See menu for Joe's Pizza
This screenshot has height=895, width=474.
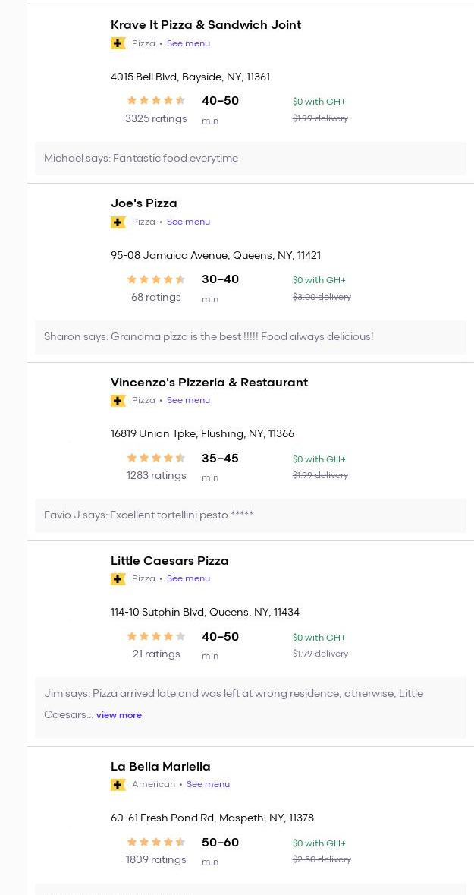pos(188,222)
